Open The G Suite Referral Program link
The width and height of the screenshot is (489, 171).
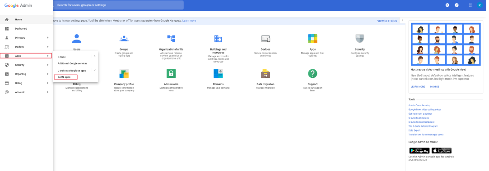tap(423, 126)
